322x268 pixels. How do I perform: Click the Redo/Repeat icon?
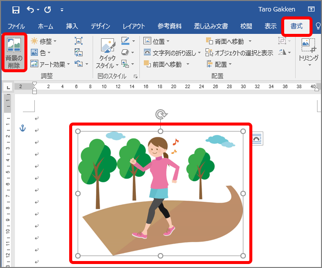(x=48, y=9)
